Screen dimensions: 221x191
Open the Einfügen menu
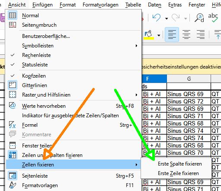(x=42, y=5)
